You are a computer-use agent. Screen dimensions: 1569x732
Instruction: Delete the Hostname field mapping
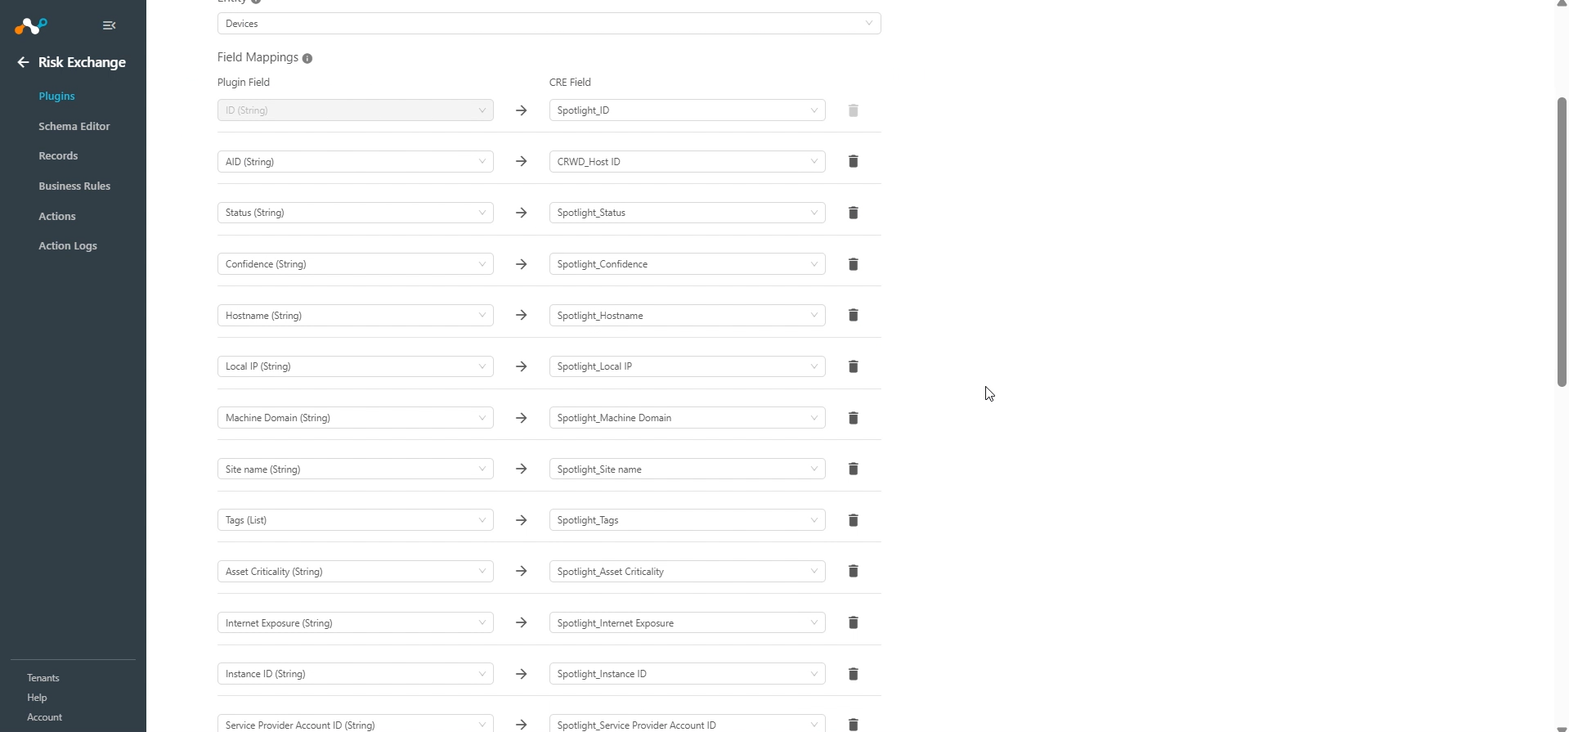853,315
